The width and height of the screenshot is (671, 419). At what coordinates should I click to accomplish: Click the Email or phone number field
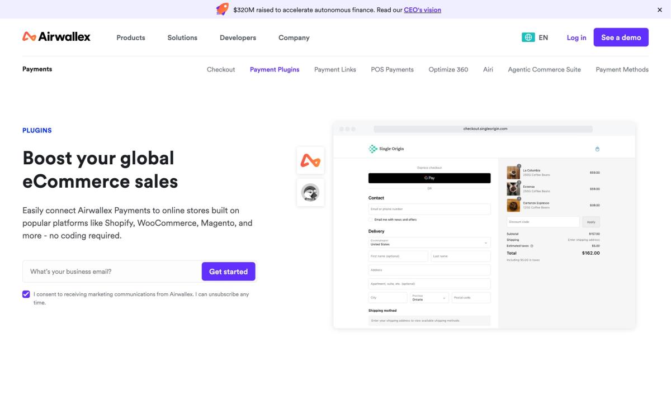(x=429, y=209)
